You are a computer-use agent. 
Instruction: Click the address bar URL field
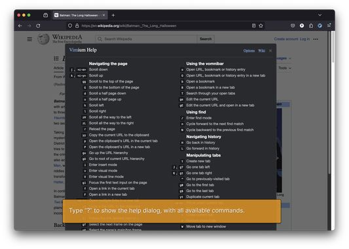pyautogui.click(x=165, y=26)
